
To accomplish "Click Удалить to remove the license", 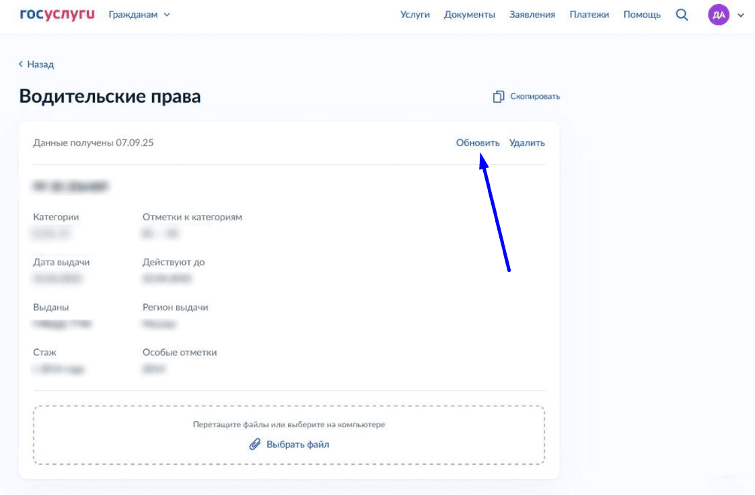I will (x=527, y=142).
